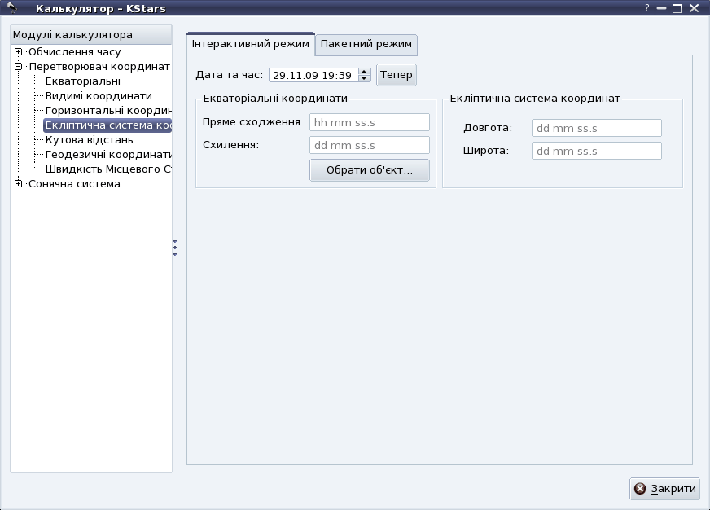
Task: Click the Обрати об'єкт button
Action: (x=369, y=170)
